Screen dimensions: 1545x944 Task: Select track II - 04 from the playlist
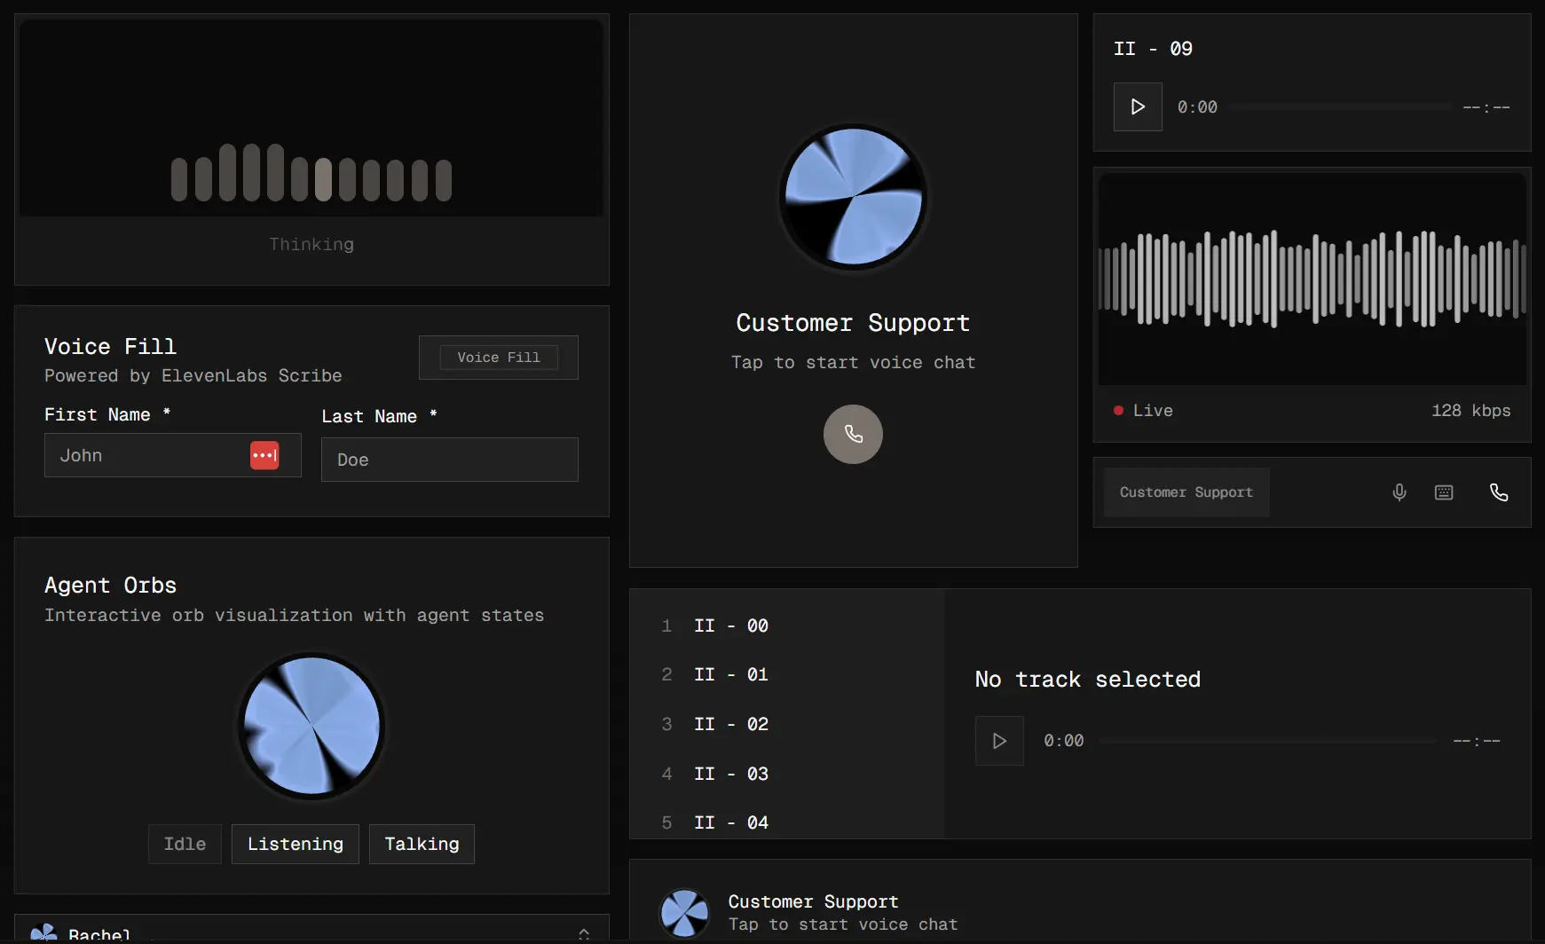tap(731, 822)
